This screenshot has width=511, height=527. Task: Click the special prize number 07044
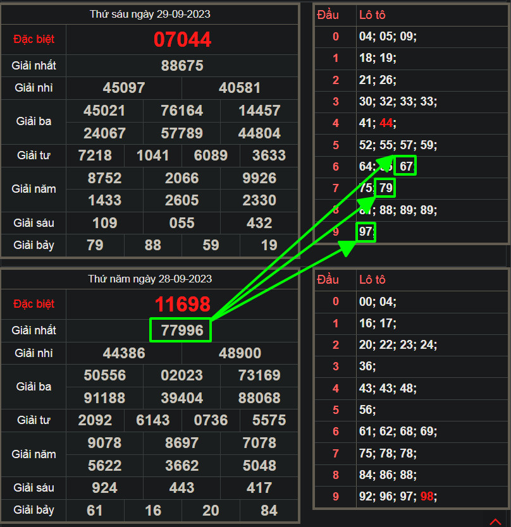point(182,39)
